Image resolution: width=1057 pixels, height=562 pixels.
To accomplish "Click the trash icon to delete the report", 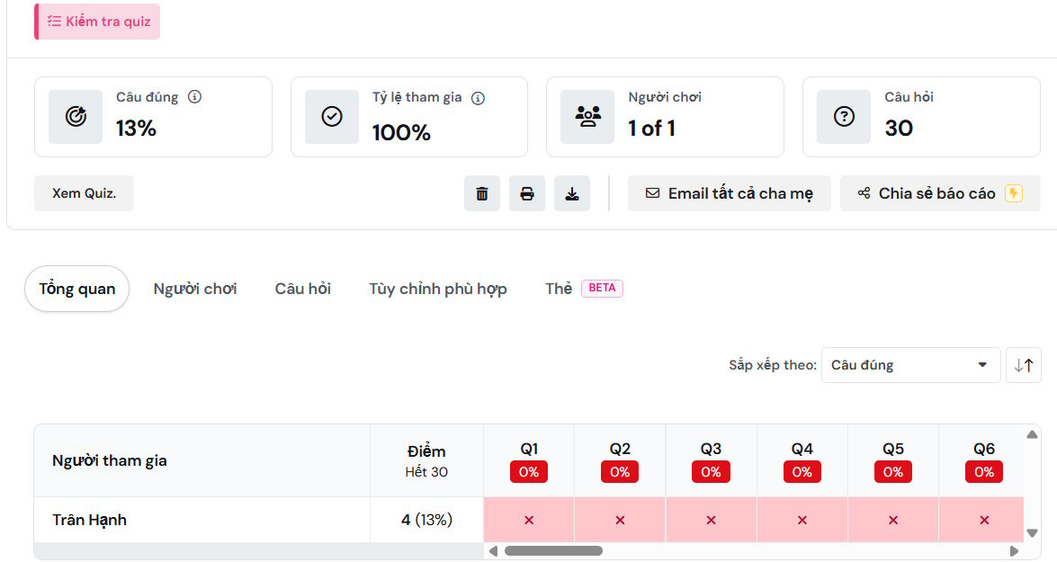I will tap(481, 192).
